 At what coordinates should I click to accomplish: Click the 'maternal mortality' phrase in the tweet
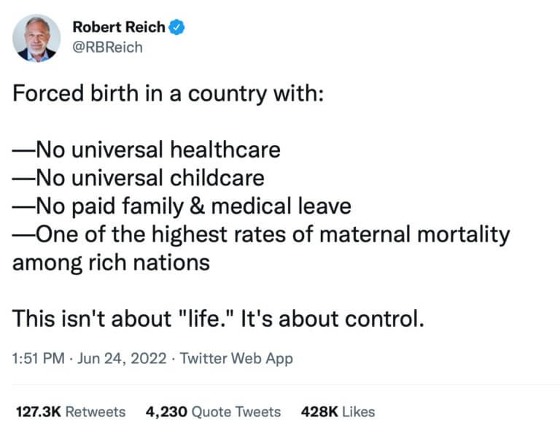coord(415,235)
